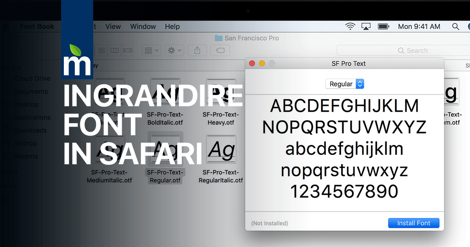Open Desktop in Finder sidebar
The width and height of the screenshot is (470, 247).
26,104
